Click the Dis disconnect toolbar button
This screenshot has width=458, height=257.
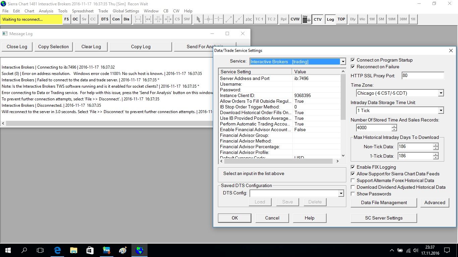[x=126, y=19]
